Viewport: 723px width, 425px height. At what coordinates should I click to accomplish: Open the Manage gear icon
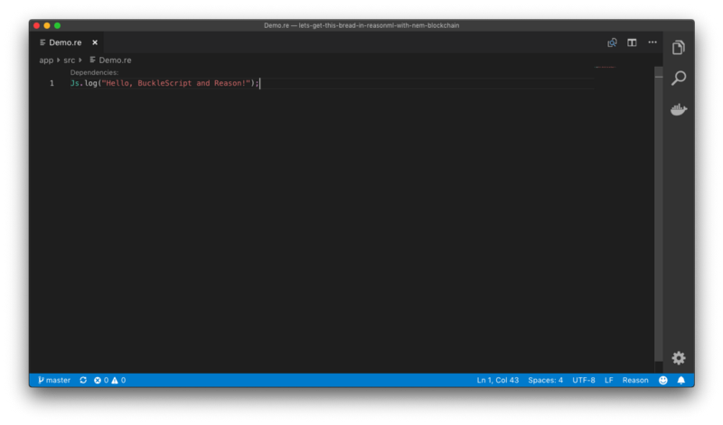(679, 357)
